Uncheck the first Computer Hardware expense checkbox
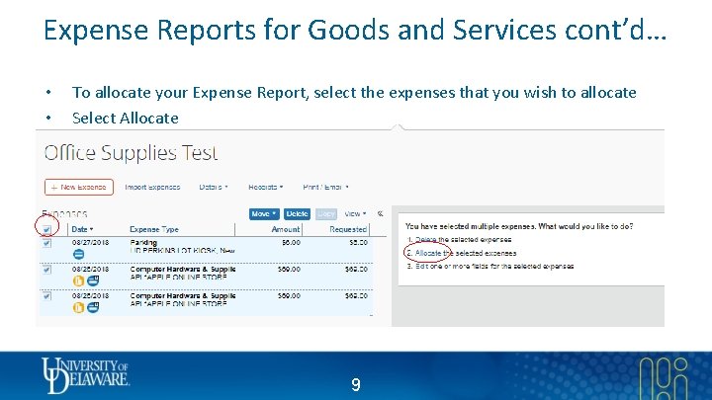The width and height of the screenshot is (712, 400). [x=46, y=270]
